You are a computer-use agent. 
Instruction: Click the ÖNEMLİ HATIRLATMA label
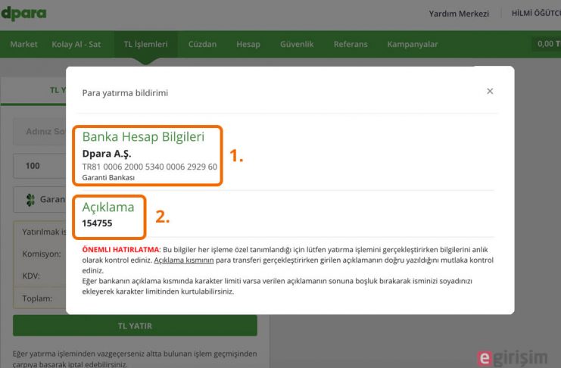[x=121, y=250]
